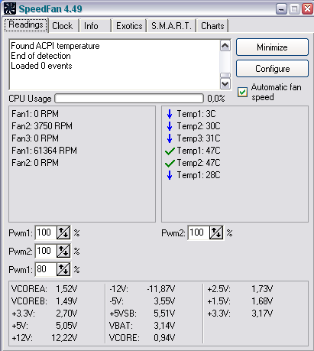Click the down arrow beside Temp1: 28C
Image resolution: width=314 pixels, height=351 pixels.
click(x=170, y=175)
